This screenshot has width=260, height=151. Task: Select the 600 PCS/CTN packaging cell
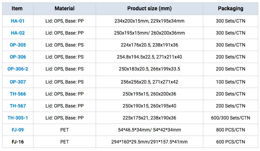(231, 142)
